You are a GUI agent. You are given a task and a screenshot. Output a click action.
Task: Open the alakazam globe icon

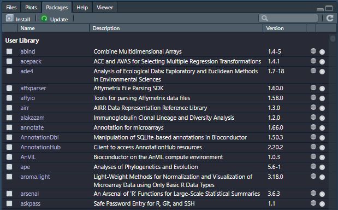(313, 118)
